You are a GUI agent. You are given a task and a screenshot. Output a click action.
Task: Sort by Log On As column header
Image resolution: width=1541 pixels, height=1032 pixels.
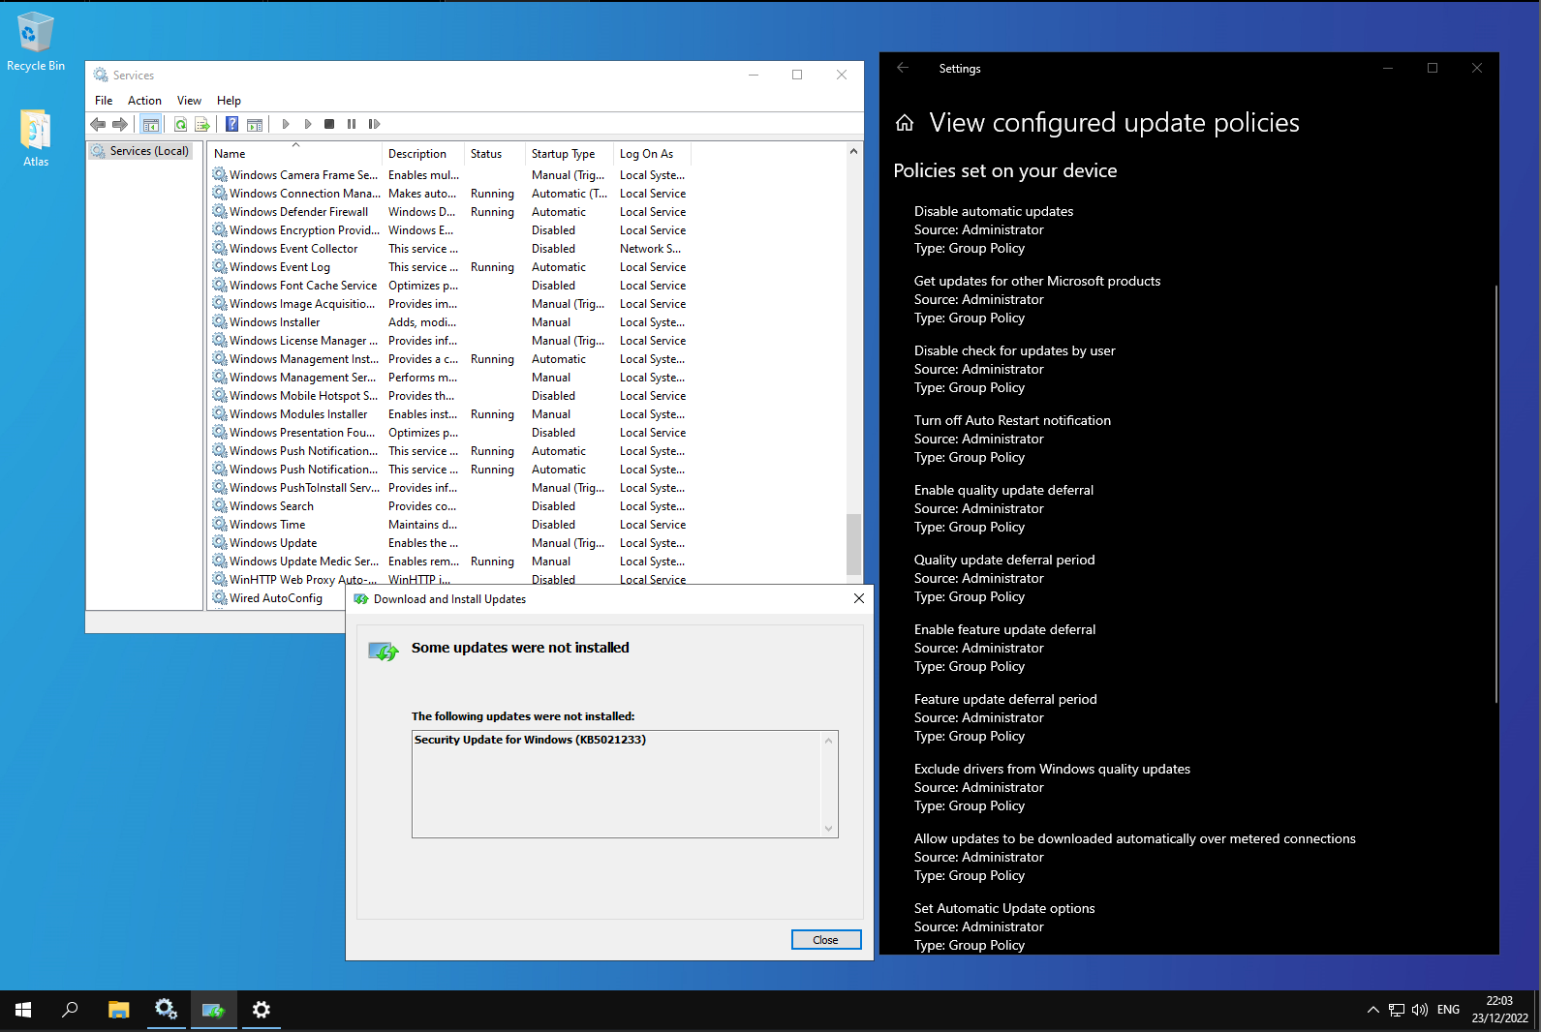coord(652,154)
